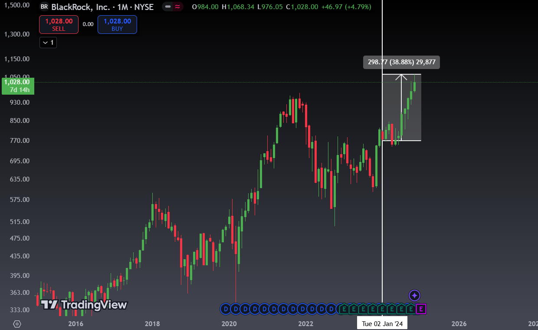Click the 2022 label on the time axis

305,324
